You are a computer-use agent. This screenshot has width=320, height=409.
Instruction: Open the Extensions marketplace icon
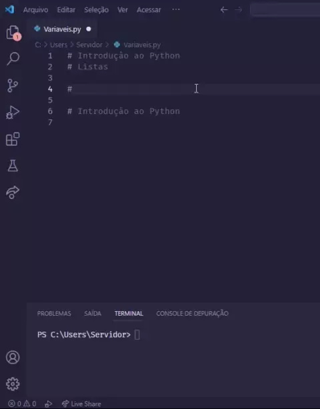pos(13,139)
